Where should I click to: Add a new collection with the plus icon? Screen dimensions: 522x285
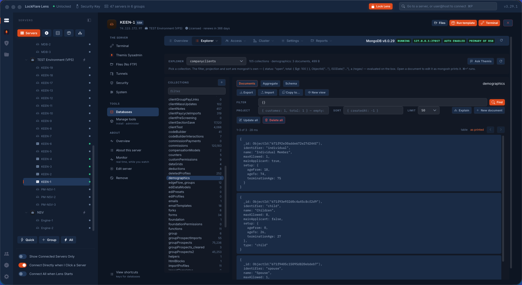pos(222,82)
